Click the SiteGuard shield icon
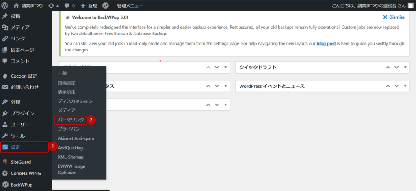 pos(5,162)
